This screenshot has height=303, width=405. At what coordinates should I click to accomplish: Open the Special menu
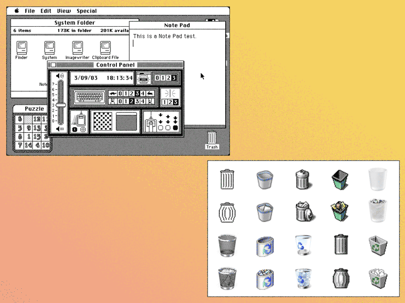tap(87, 11)
